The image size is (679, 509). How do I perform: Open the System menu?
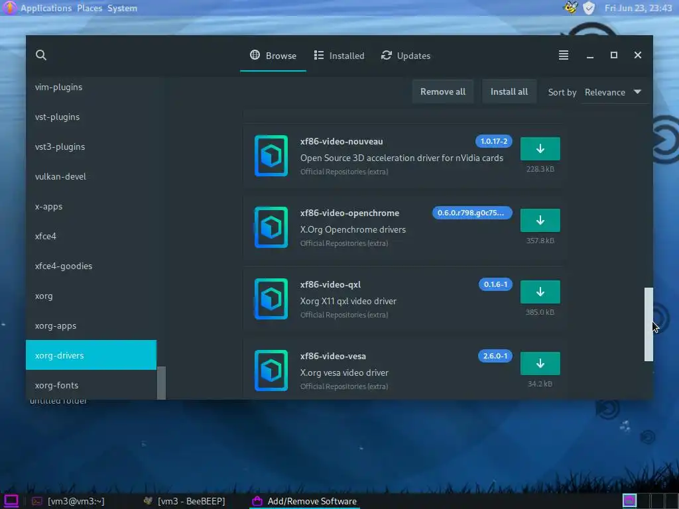122,8
